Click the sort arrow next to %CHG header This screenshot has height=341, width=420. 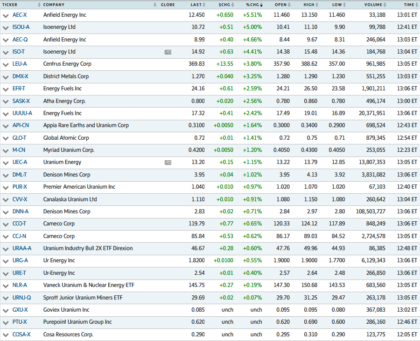[x=261, y=5]
